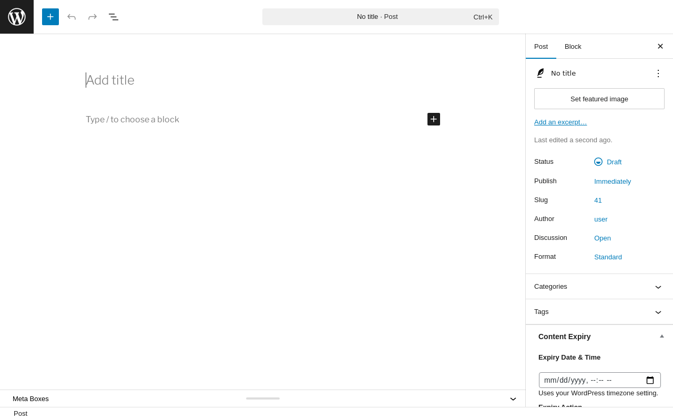Click the Add title field
673x420 pixels.
[263, 80]
